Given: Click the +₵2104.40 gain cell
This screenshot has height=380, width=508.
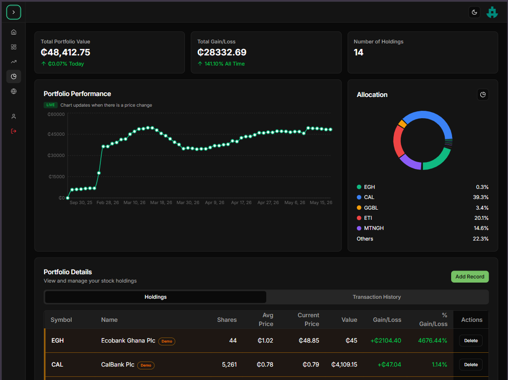Looking at the screenshot, I should 386,340.
